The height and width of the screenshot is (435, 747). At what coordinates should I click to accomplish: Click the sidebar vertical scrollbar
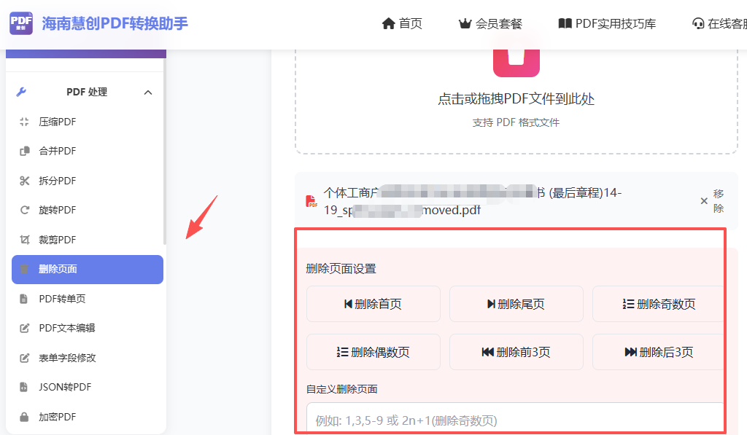165,152
